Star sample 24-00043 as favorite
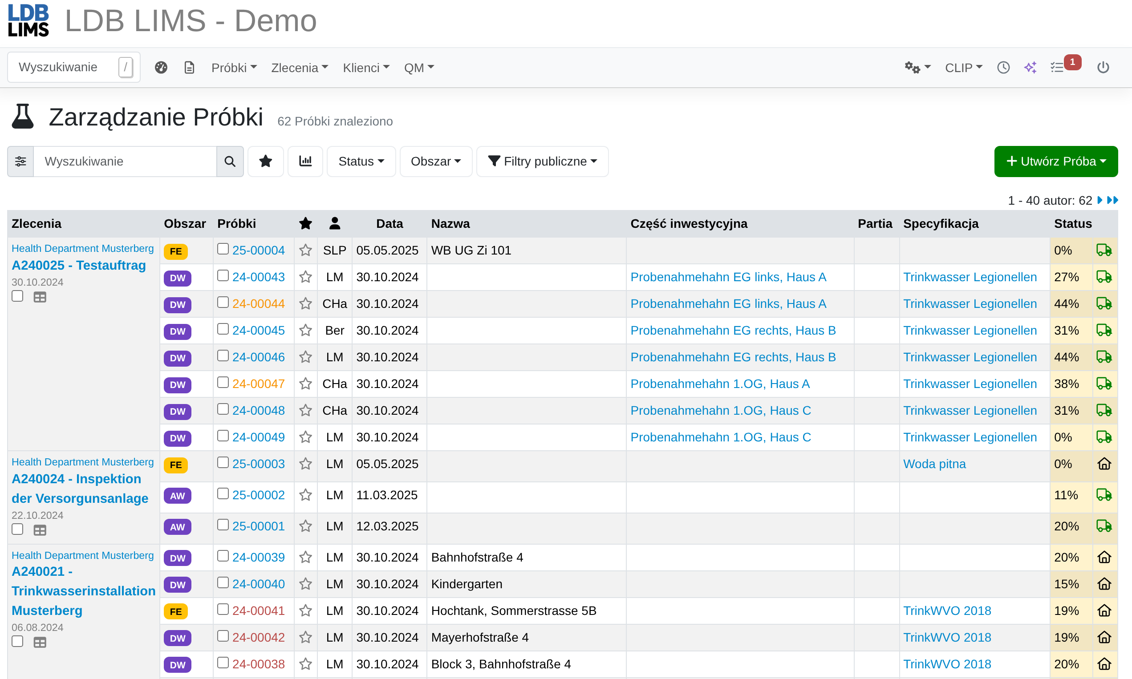The width and height of the screenshot is (1132, 679). tap(305, 277)
